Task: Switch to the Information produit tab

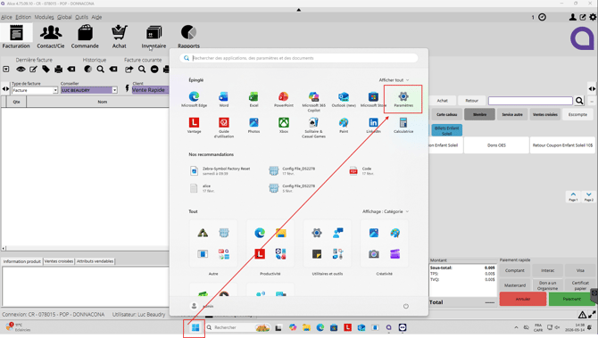Action: (22, 261)
